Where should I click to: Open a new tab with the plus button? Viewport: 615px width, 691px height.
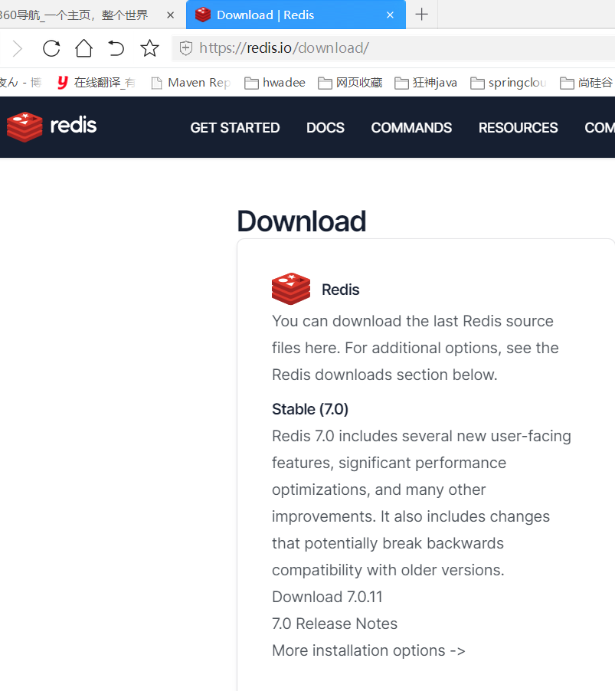(x=421, y=15)
